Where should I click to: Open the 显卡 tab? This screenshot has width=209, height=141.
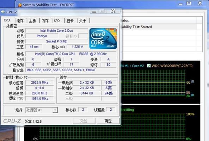coord(70,21)
